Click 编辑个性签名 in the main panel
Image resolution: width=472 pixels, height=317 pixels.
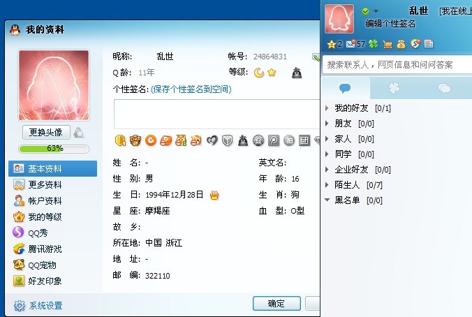[390, 24]
